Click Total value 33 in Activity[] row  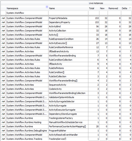[x=97, y=35]
